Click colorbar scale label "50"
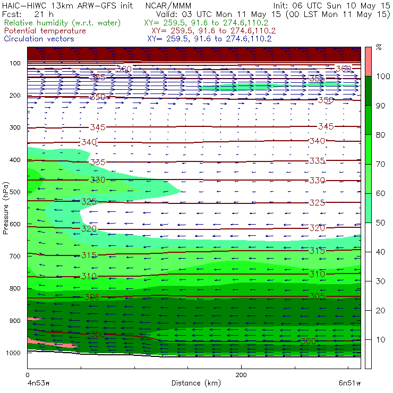 [x=380, y=223]
